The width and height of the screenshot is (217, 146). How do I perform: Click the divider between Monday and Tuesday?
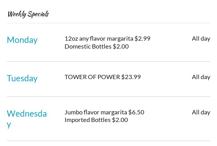tap(108, 62)
